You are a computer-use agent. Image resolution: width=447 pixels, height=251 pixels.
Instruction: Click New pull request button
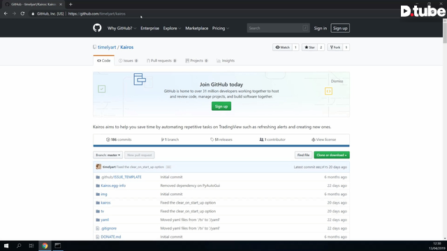pos(140,155)
